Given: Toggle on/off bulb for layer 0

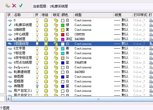Looking at the screenshot, I should [x=37, y=20].
